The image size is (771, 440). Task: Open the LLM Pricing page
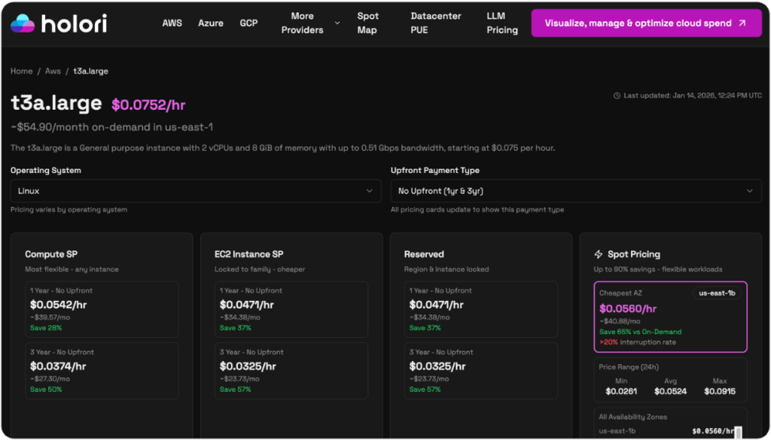tap(501, 23)
